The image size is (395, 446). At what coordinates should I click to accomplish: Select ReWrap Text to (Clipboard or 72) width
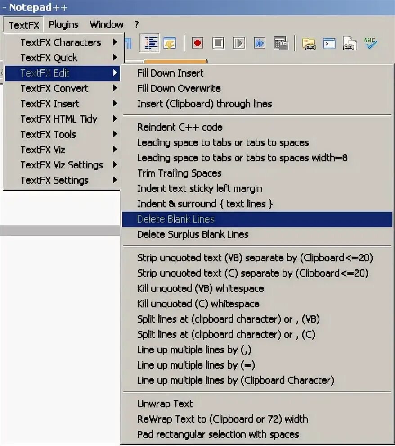pyautogui.click(x=257, y=419)
